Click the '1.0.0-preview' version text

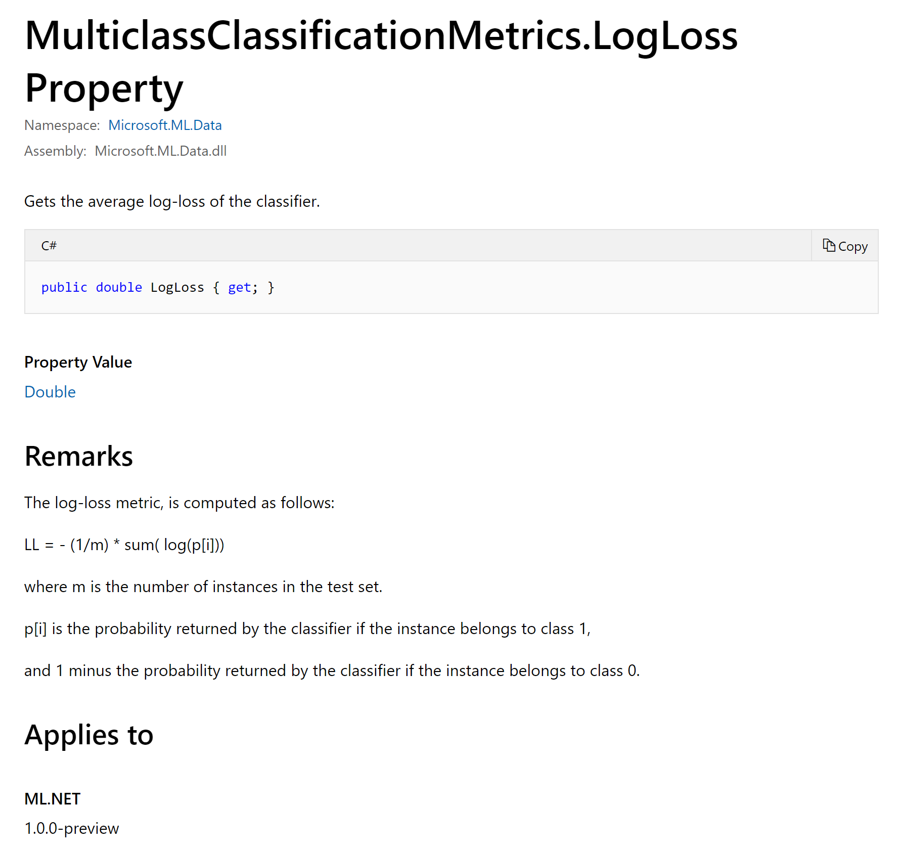pos(72,828)
